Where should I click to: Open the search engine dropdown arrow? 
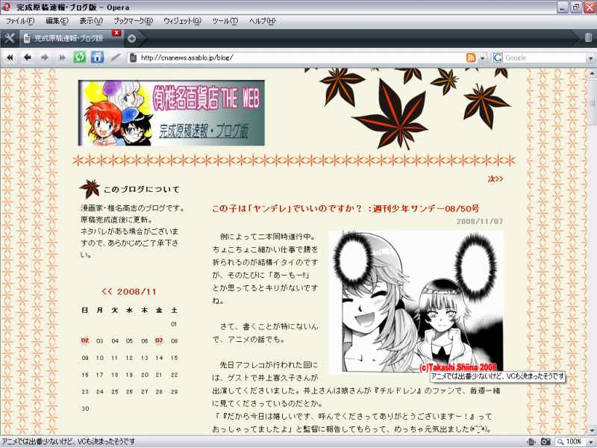[x=590, y=58]
